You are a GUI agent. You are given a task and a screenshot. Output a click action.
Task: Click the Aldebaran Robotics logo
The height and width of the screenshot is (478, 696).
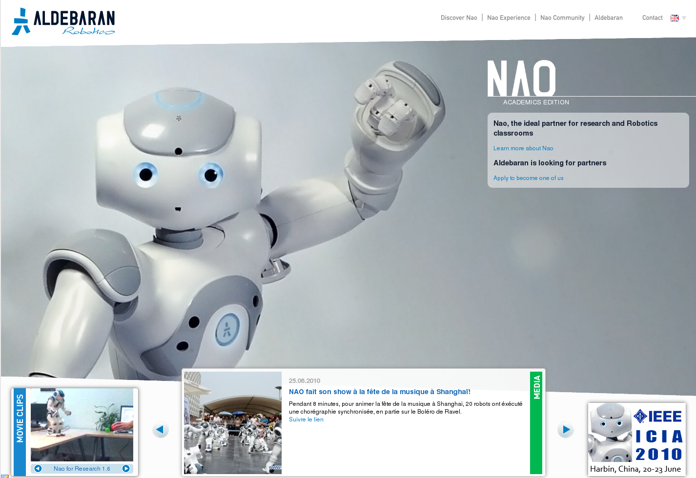62,22
